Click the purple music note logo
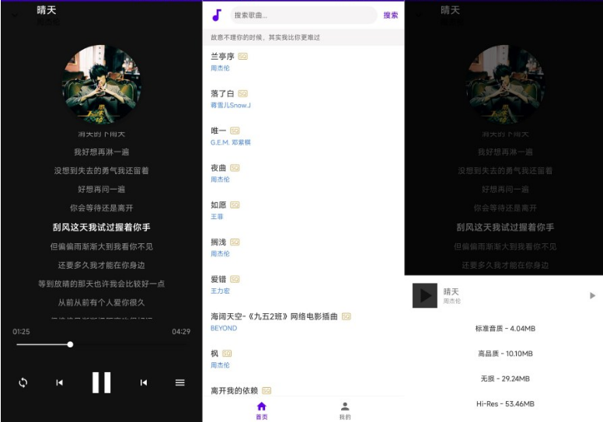603x422 pixels. (x=217, y=16)
